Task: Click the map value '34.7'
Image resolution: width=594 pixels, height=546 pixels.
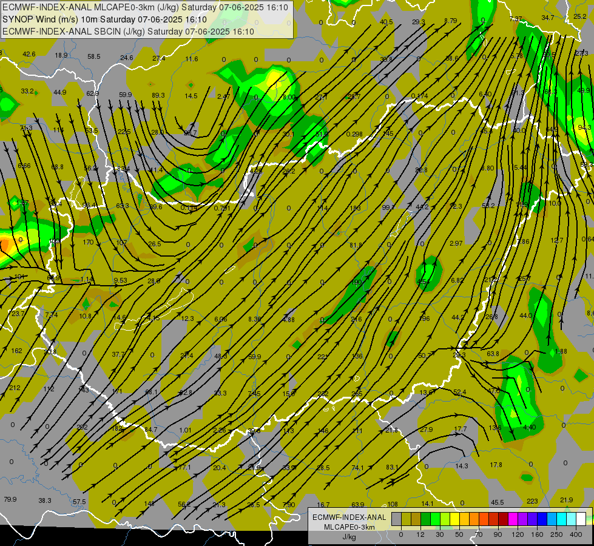Action: pos(548,18)
